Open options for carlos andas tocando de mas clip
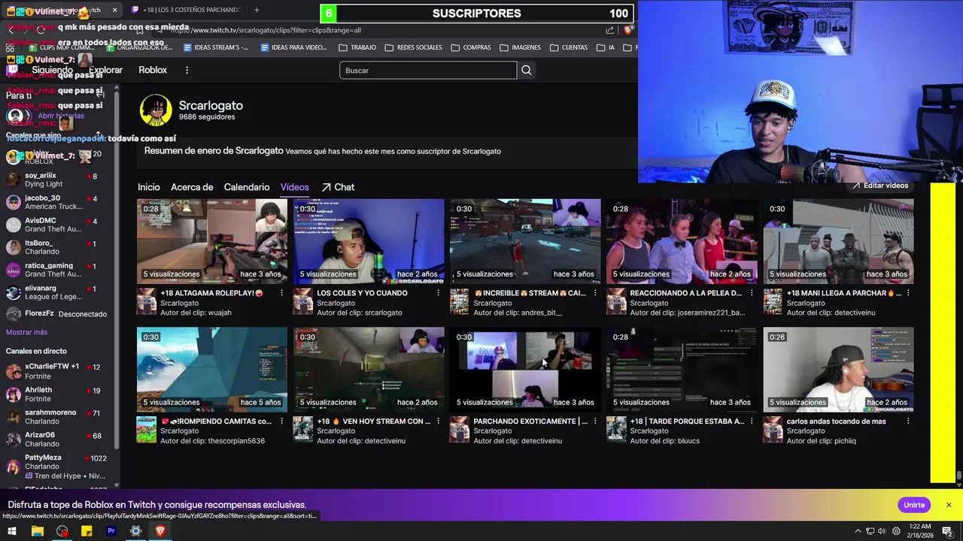Screen dimensions: 963x541 [x=908, y=422]
